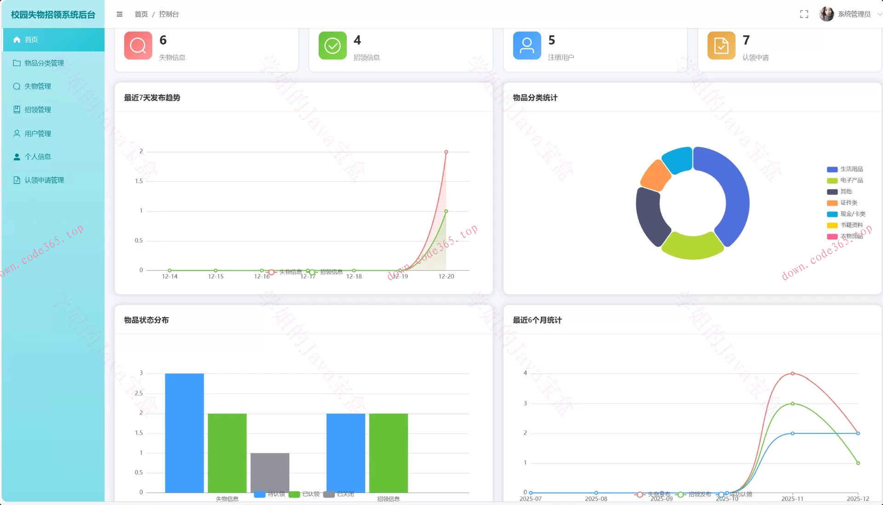Screen dimensions: 883x505
Task: Click the 首页 breadcrumb link
Action: tap(141, 14)
